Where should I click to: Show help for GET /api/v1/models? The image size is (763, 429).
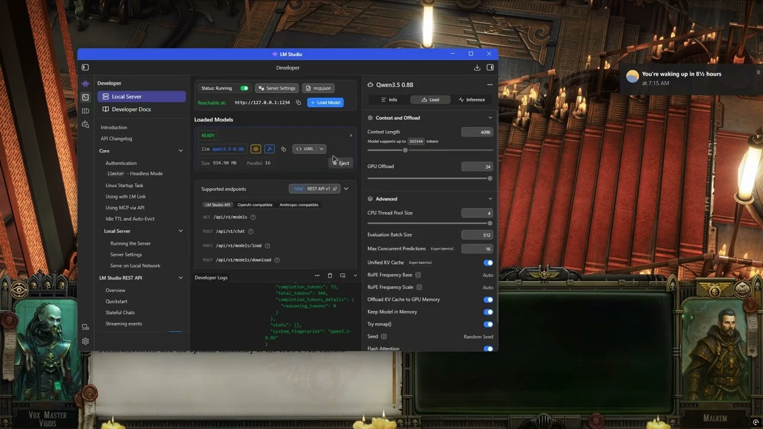click(253, 217)
